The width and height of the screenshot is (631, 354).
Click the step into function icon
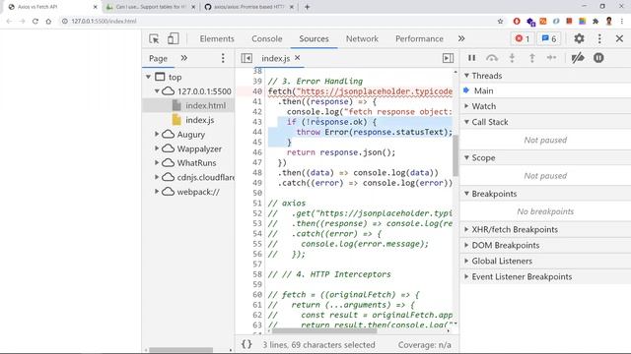point(512,58)
